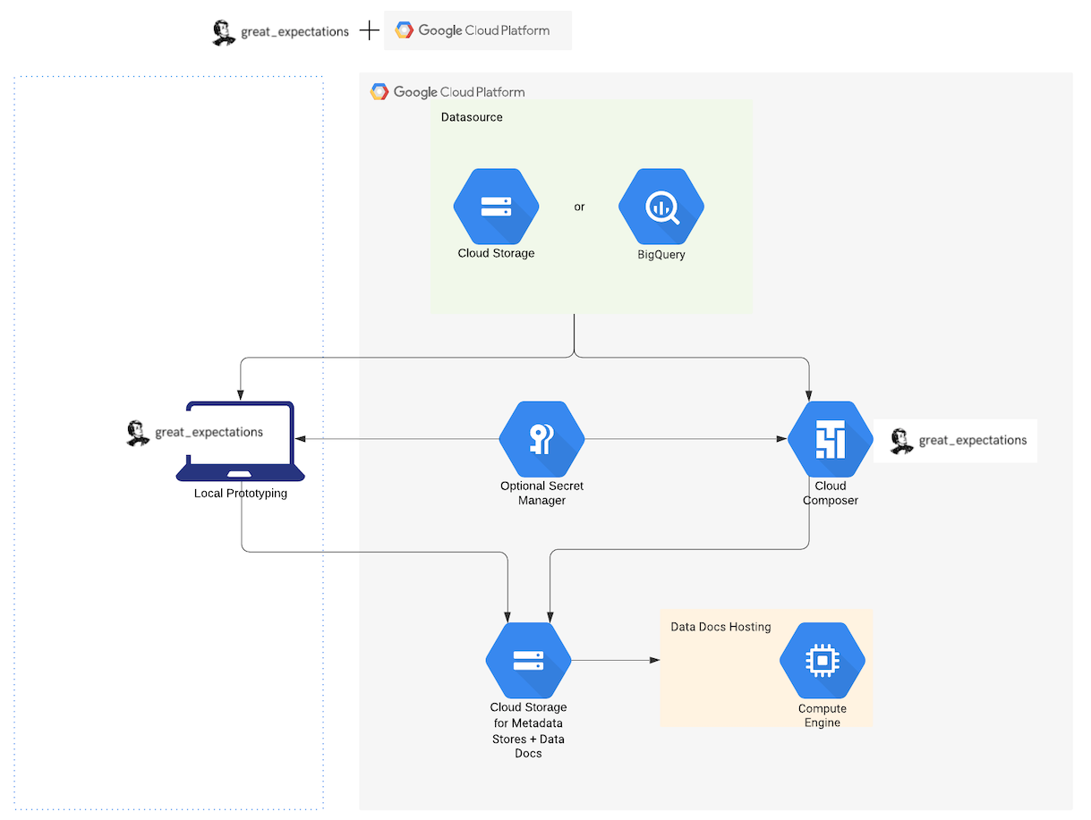Click the Optional Secret Manager key icon
This screenshot has width=1091, height=820.
pyautogui.click(x=541, y=439)
